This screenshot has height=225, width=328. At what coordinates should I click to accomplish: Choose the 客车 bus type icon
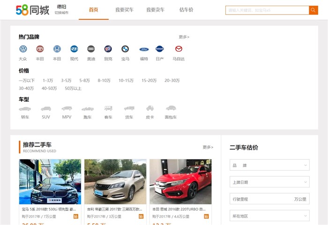coord(108,108)
